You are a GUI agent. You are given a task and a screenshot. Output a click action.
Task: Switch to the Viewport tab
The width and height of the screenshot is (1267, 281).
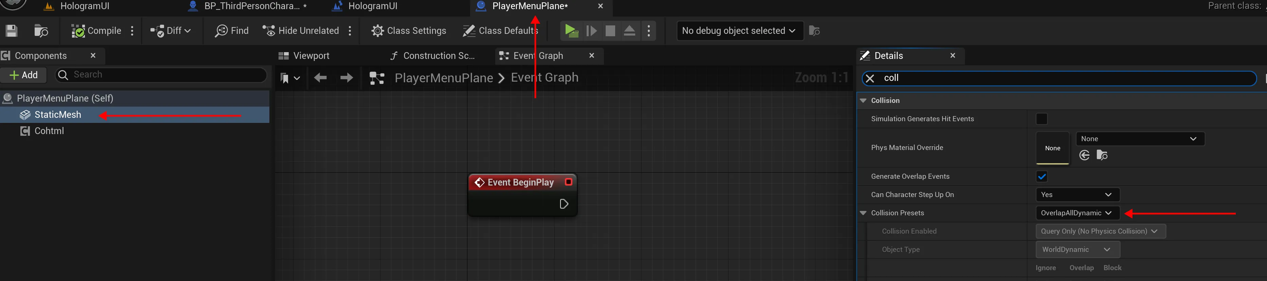tap(310, 56)
